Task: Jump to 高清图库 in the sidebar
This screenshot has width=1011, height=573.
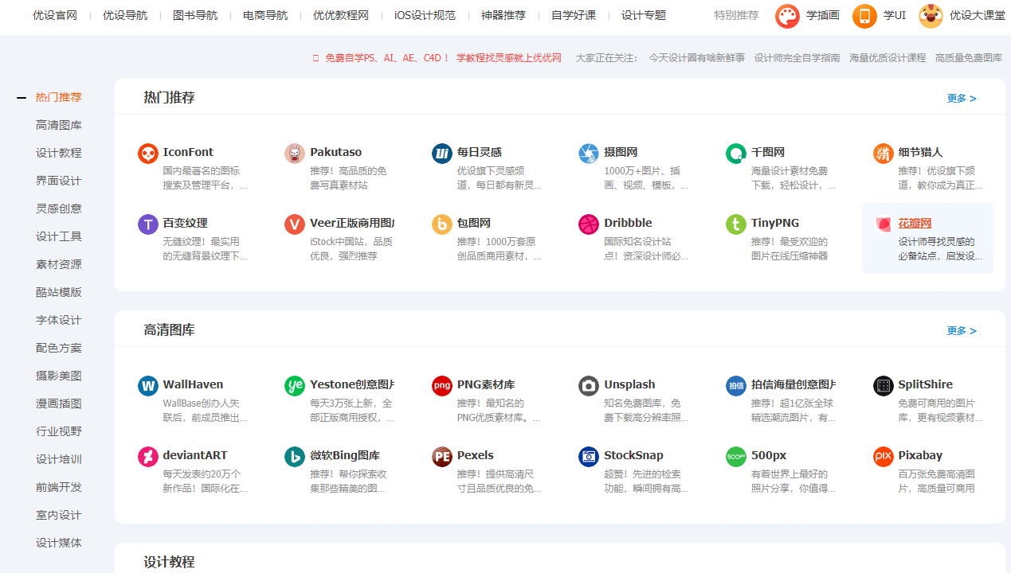Action: click(x=59, y=125)
